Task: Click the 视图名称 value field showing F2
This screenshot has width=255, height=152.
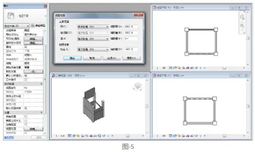Action: [x=33, y=88]
